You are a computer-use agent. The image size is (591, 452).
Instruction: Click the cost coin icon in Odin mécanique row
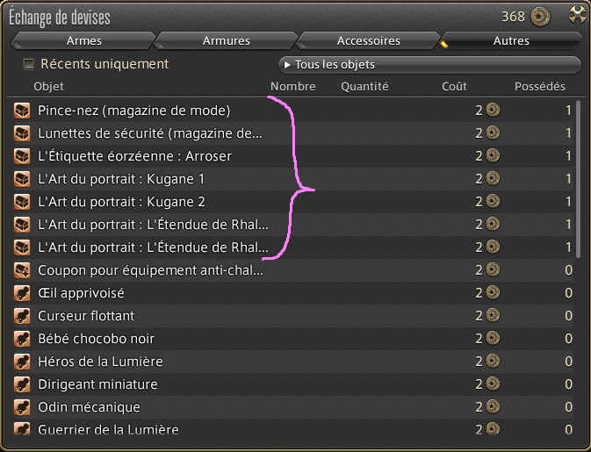point(493,406)
